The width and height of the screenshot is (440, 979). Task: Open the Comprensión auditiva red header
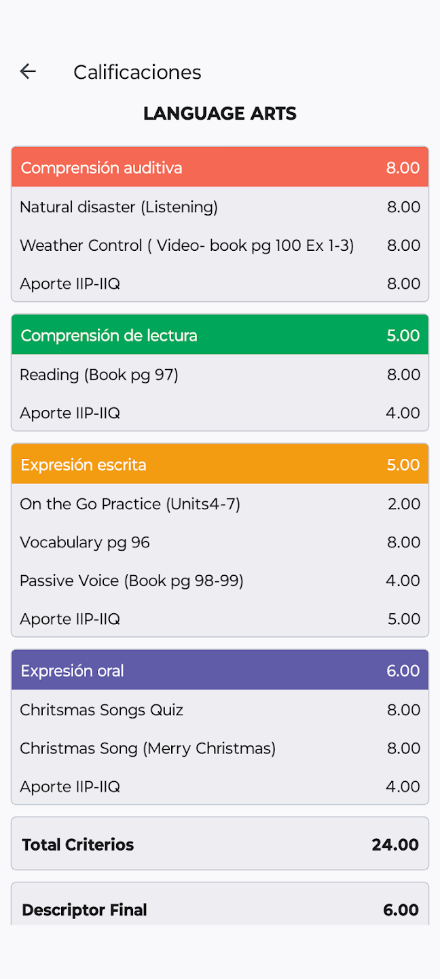pyautogui.click(x=220, y=167)
